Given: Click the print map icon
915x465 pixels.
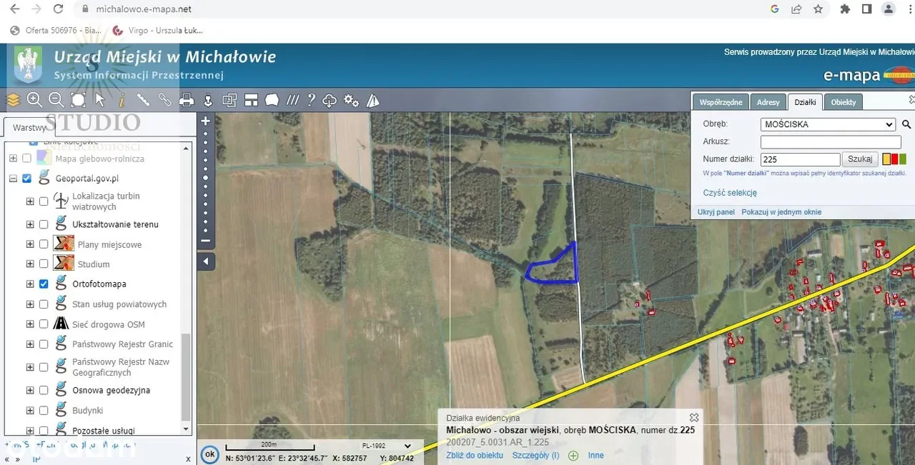Looking at the screenshot, I should pyautogui.click(x=187, y=100).
